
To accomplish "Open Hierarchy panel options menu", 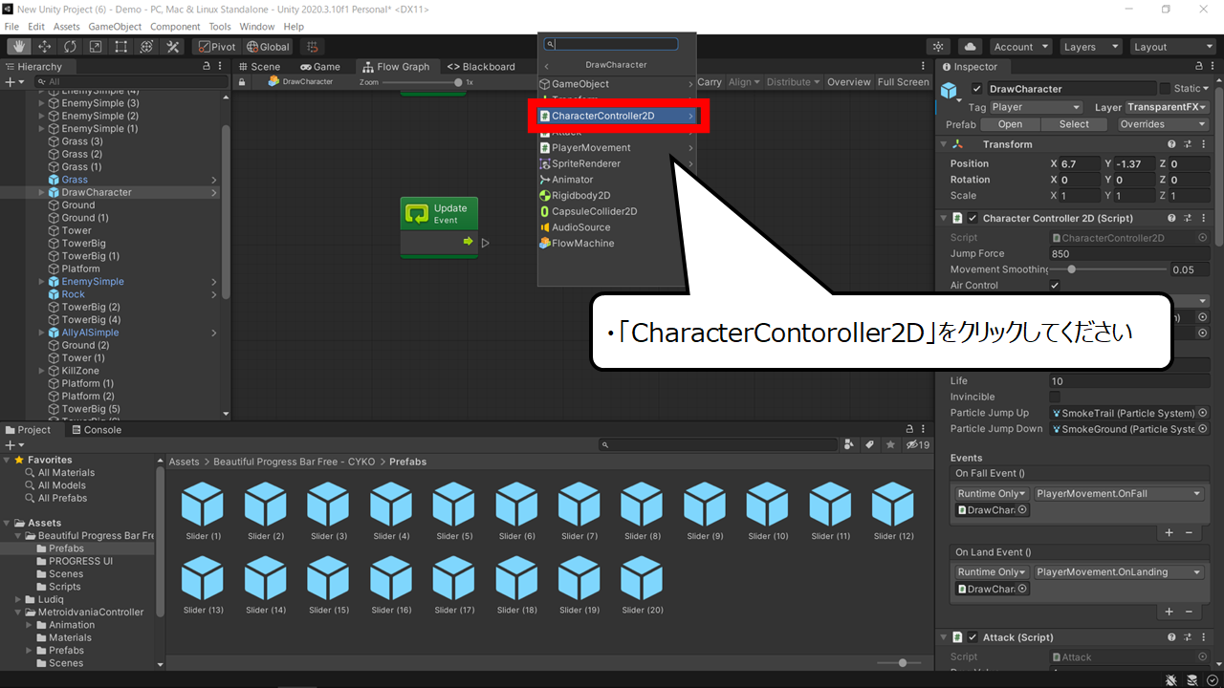I will [221, 67].
